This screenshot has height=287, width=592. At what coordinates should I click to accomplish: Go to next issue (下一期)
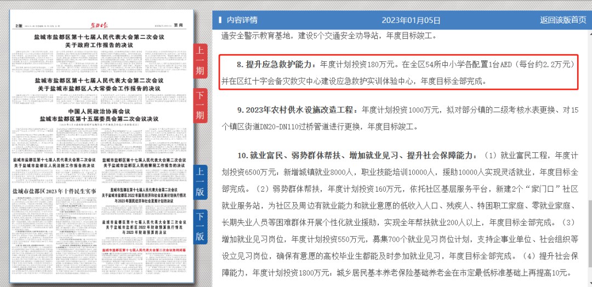[200, 105]
